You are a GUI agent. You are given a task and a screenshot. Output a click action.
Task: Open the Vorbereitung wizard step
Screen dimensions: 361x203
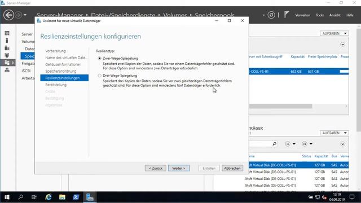point(55,51)
